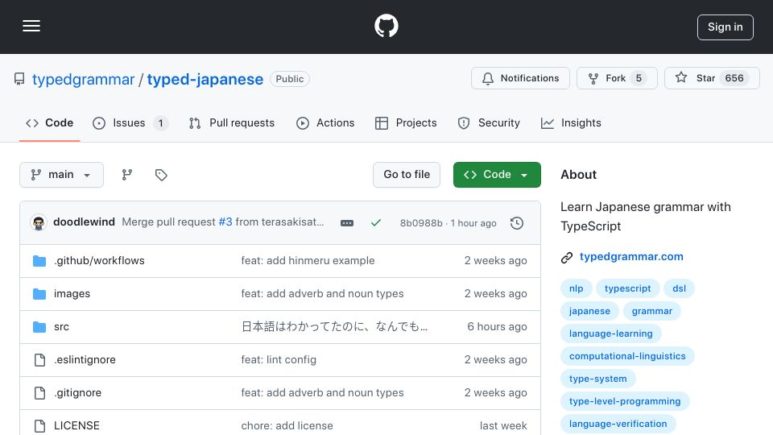Open the typedgrammar.com website link

pos(631,256)
